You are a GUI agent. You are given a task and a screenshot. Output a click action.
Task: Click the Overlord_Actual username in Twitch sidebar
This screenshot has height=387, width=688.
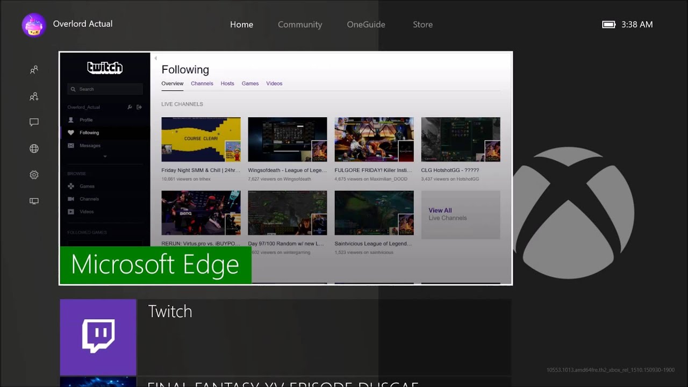[x=84, y=107]
